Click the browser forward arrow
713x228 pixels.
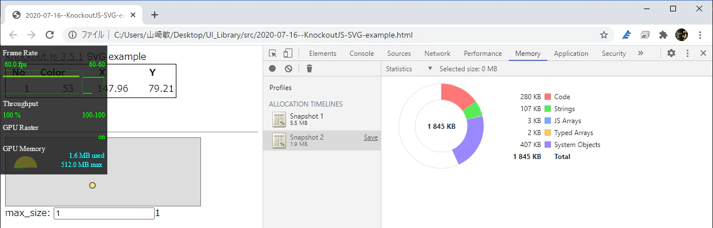point(31,35)
